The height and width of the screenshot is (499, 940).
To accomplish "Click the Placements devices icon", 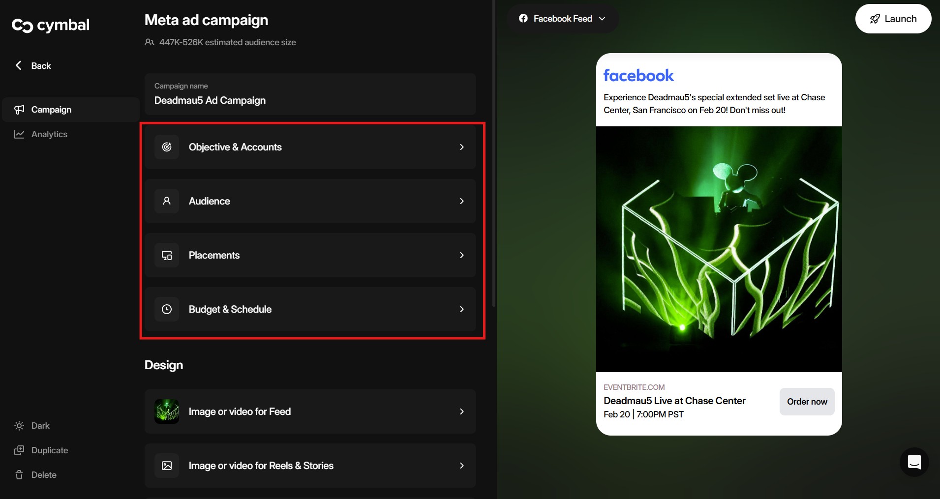I will [167, 255].
